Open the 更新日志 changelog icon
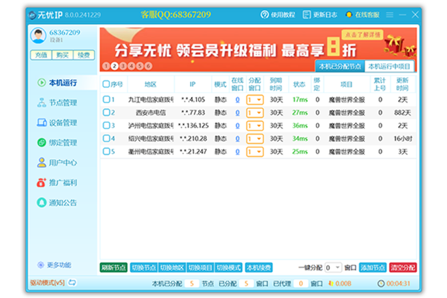 pos(307,15)
